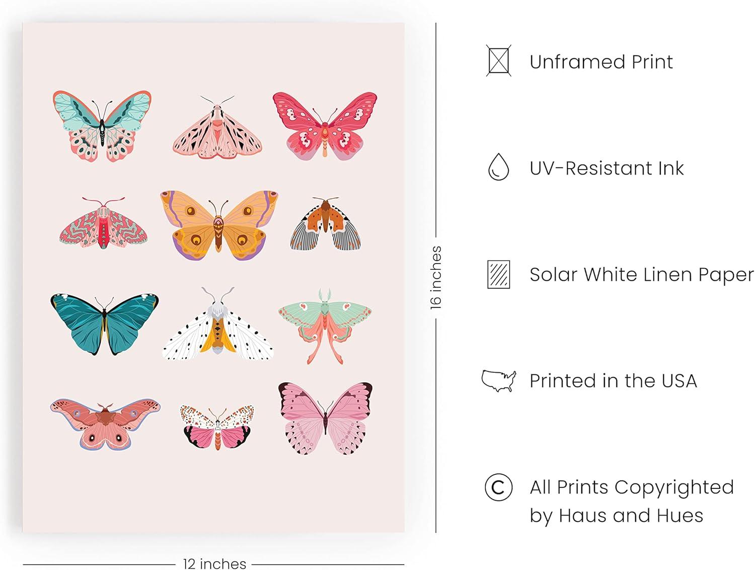
Task: Click the Solar White Linen Paper icon
Action: 498,274
